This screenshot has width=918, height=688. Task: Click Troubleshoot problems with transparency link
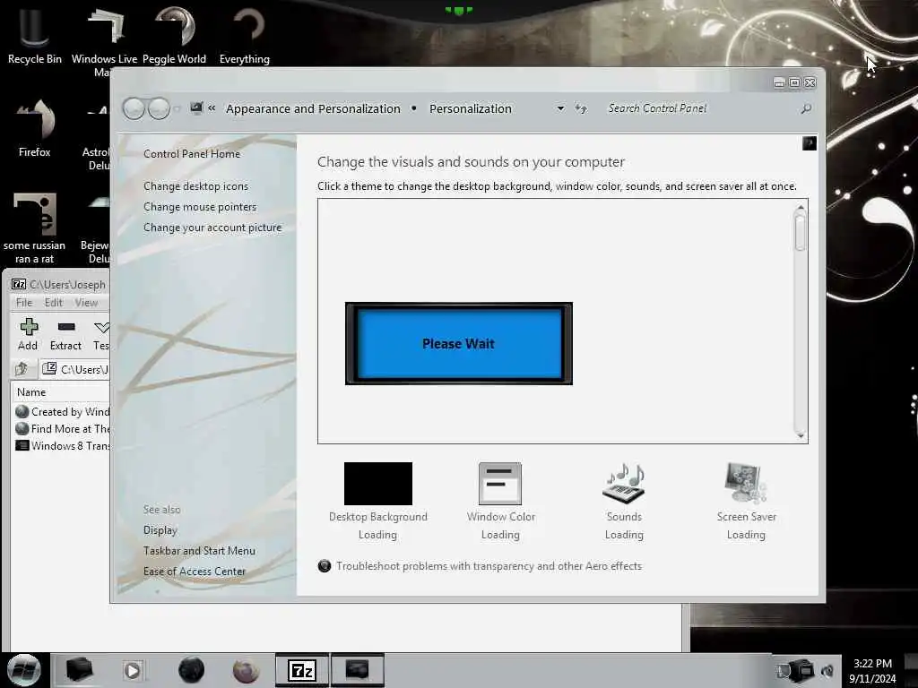(489, 566)
